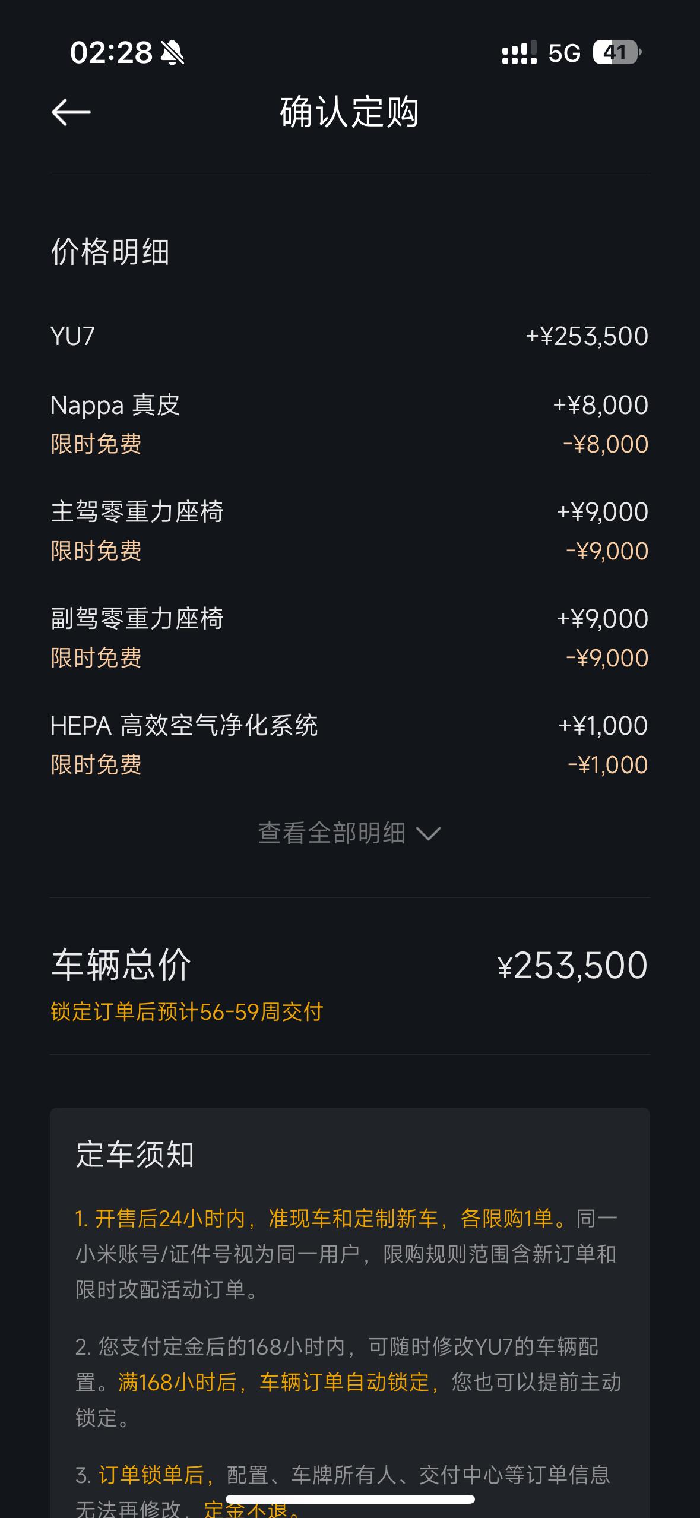The height and width of the screenshot is (1518, 700).
Task: Tap the battery level indicator
Action: (x=616, y=53)
